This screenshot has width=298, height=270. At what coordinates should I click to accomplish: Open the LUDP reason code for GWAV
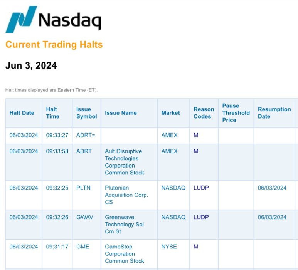pyautogui.click(x=201, y=217)
